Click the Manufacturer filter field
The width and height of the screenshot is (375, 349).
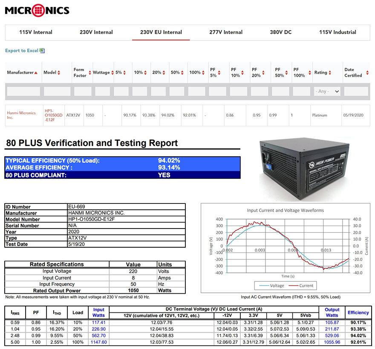(23, 91)
